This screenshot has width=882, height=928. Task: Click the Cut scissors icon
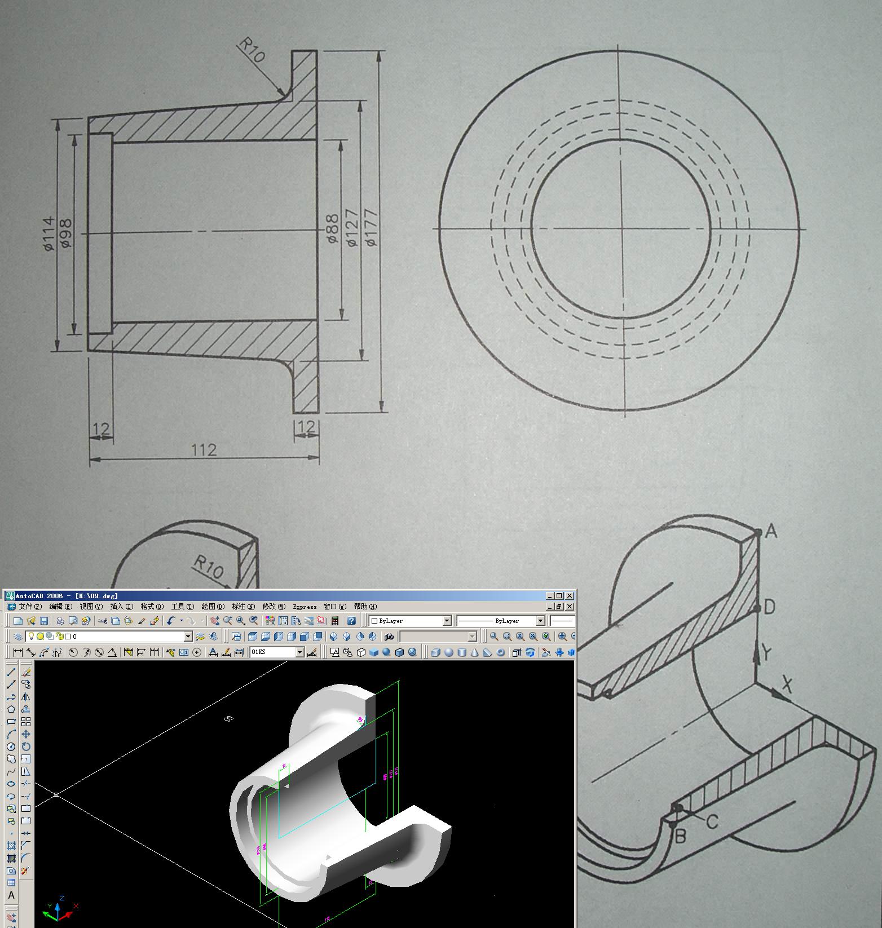103,621
